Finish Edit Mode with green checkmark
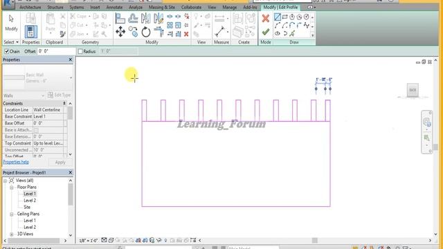Viewport: 443px width, 249px height. coord(266,32)
